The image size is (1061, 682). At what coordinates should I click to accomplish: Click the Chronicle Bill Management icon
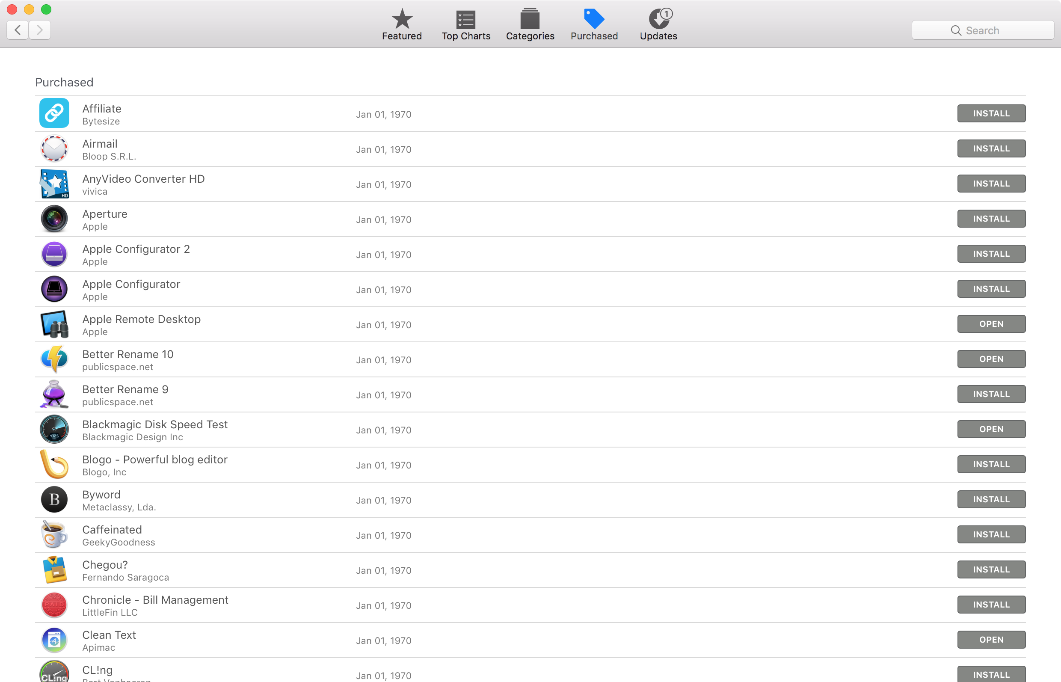tap(54, 605)
